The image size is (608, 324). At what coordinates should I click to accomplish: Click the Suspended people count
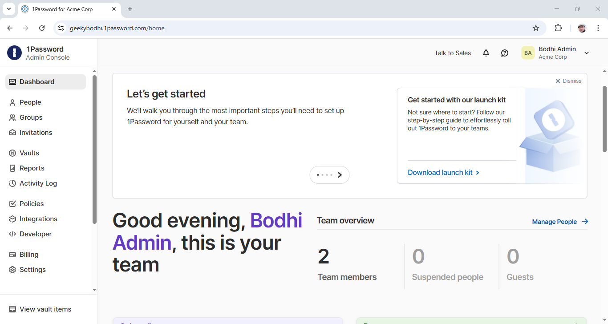point(418,257)
